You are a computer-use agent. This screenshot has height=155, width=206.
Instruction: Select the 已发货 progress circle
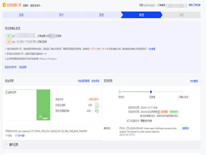coord(151,92)
